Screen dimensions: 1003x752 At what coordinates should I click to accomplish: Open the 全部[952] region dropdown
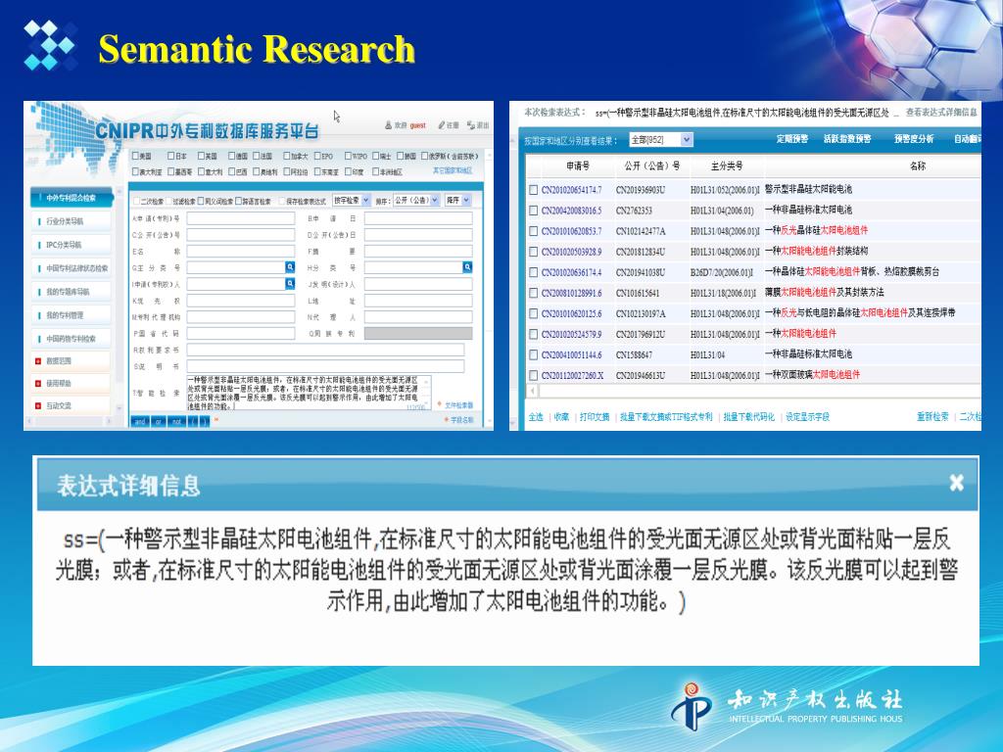click(661, 139)
